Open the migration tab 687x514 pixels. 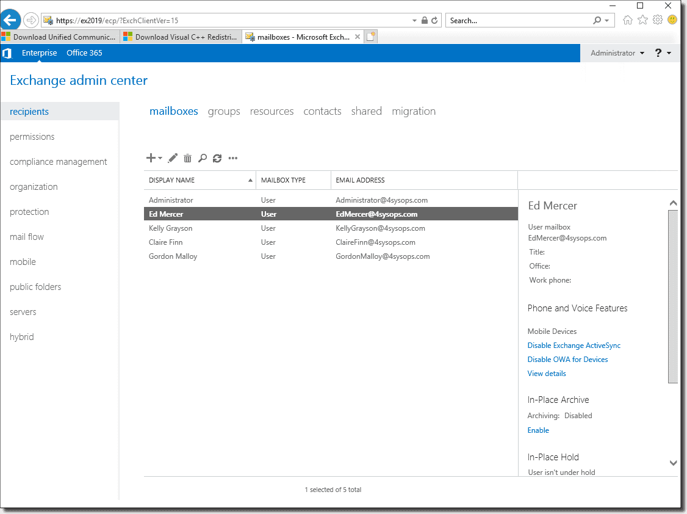pos(414,112)
